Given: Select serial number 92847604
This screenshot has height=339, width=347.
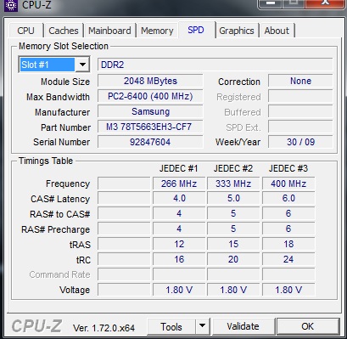Looking at the screenshot, I should pos(150,142).
